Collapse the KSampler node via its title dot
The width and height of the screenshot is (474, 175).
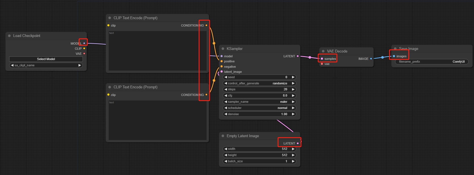[x=223, y=49]
